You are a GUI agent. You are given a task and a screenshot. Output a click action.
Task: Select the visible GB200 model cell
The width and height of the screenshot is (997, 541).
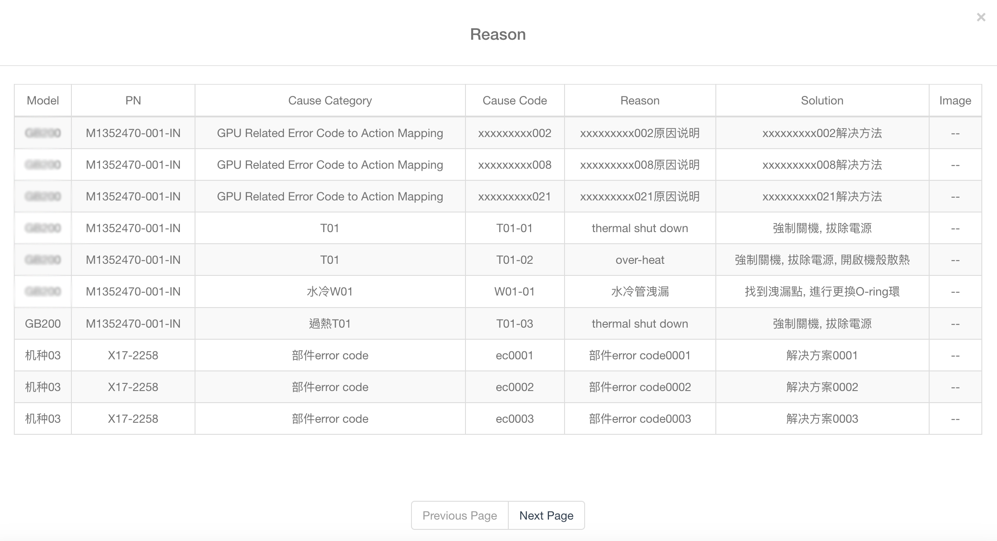pos(43,324)
